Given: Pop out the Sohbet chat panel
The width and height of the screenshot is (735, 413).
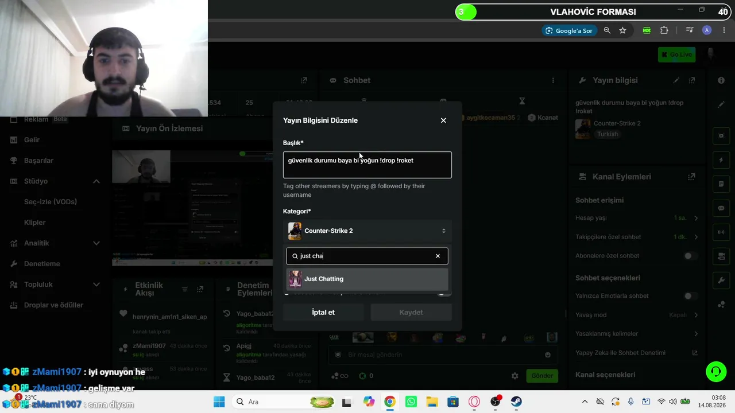Looking at the screenshot, I should point(304,80).
